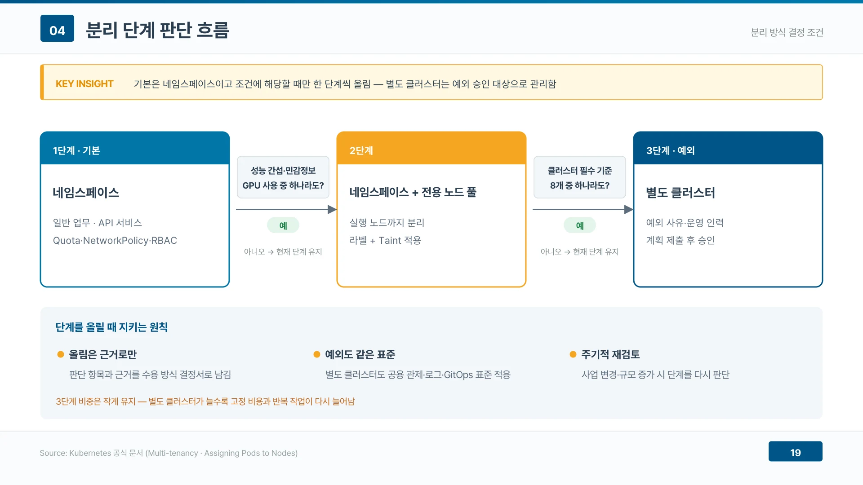Click the 04 section number badge
863x485 pixels.
point(57,28)
